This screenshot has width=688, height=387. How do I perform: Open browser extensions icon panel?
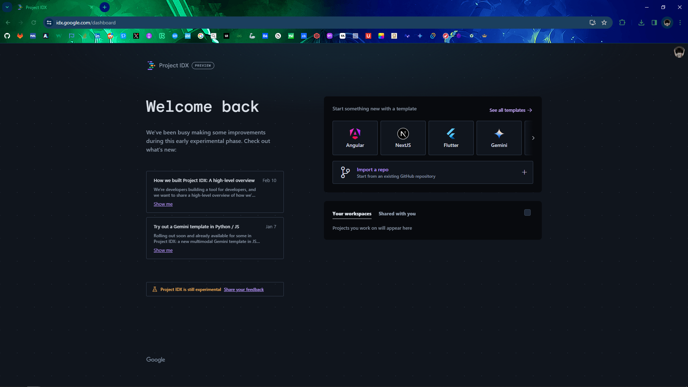click(622, 23)
